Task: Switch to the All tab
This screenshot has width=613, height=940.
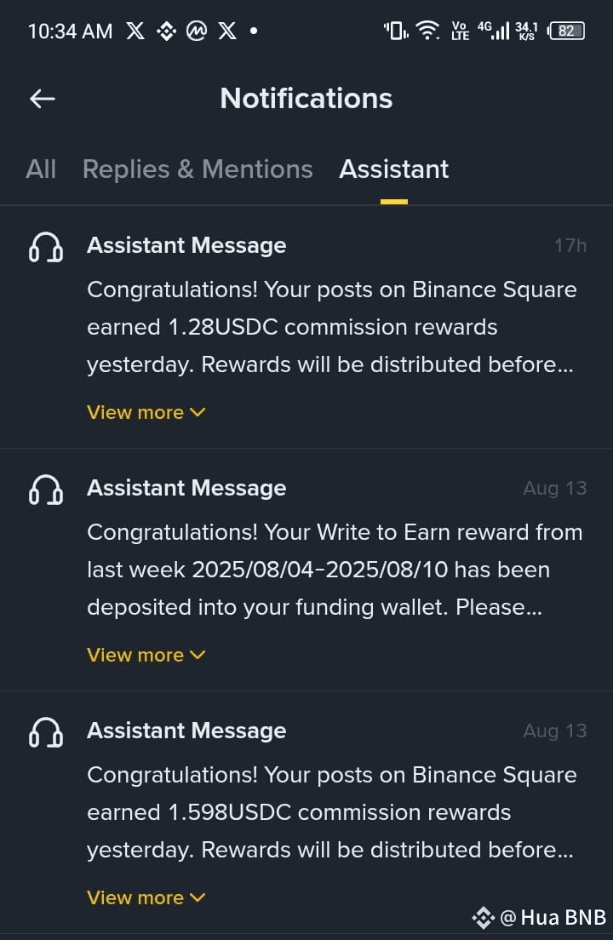Action: [x=41, y=169]
